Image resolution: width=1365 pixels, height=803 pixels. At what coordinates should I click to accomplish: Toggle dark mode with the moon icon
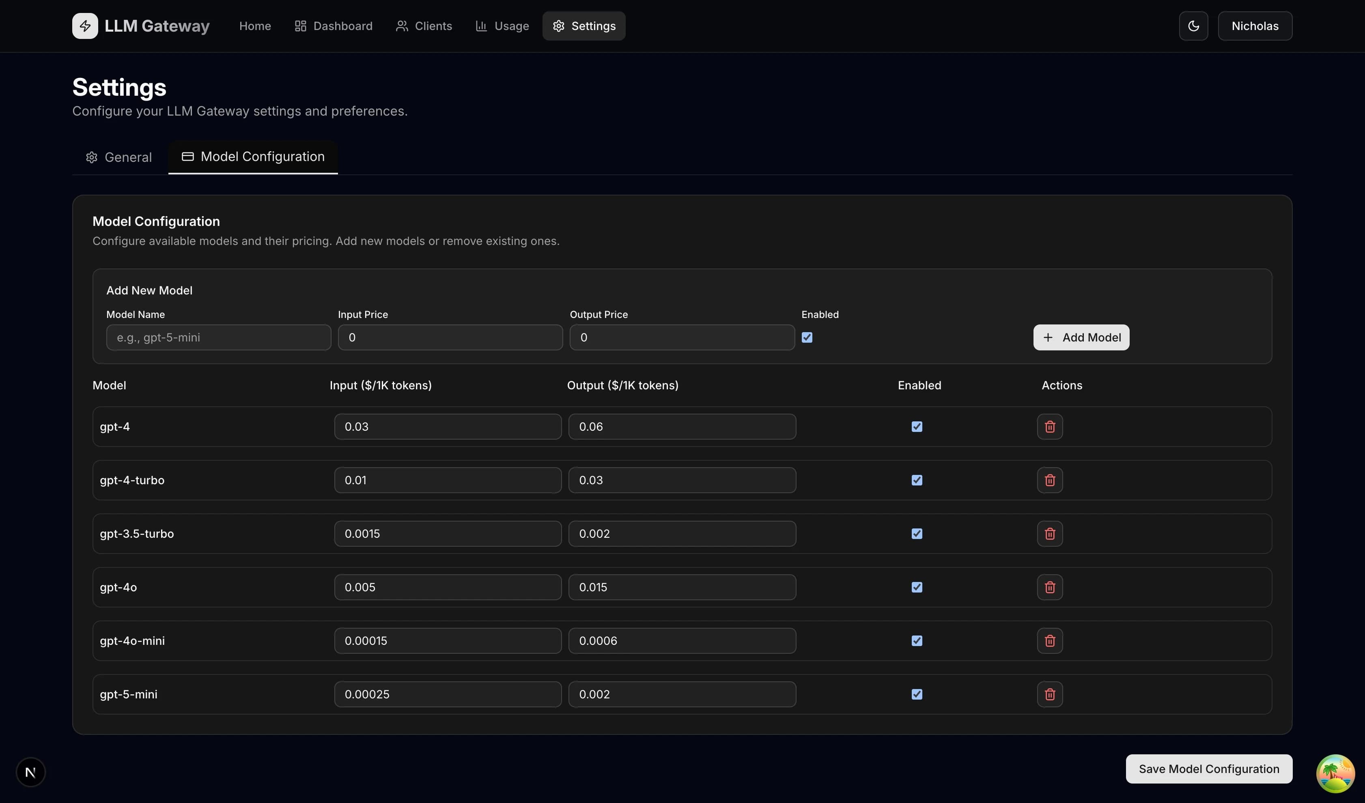[1193, 26]
